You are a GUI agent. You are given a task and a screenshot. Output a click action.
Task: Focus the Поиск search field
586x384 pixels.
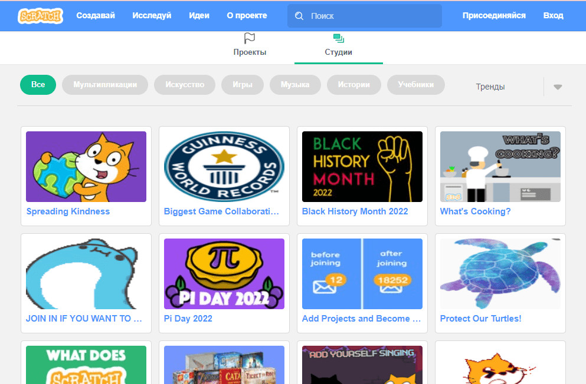pos(364,16)
